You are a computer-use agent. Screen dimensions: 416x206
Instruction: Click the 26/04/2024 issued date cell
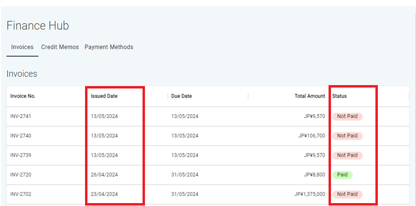(x=104, y=175)
